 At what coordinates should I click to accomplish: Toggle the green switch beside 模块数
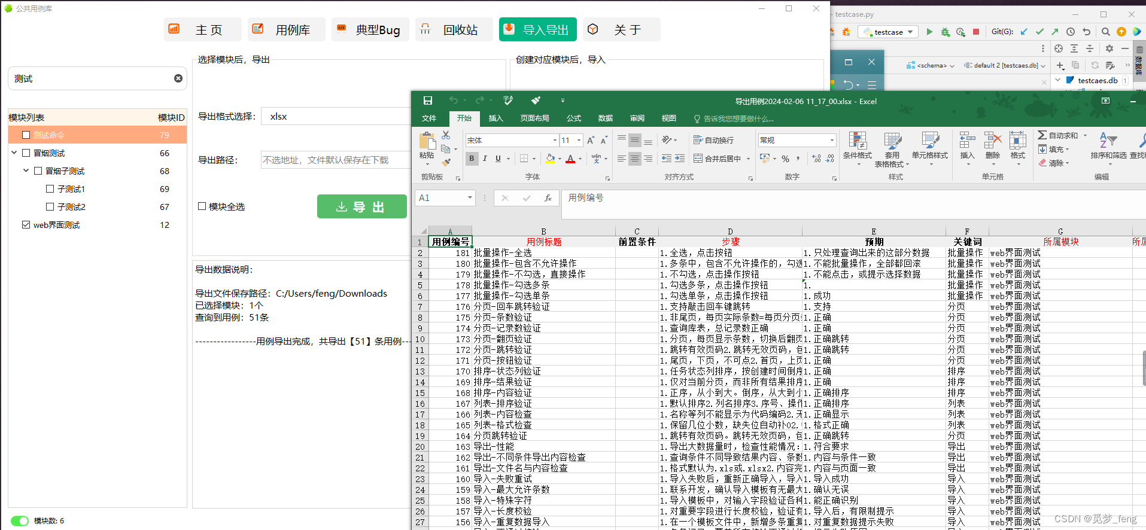click(20, 521)
